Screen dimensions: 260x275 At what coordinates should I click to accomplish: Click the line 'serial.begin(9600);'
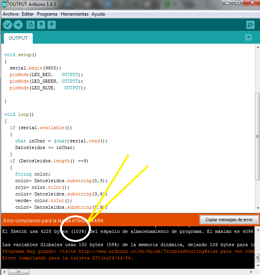click(x=35, y=68)
